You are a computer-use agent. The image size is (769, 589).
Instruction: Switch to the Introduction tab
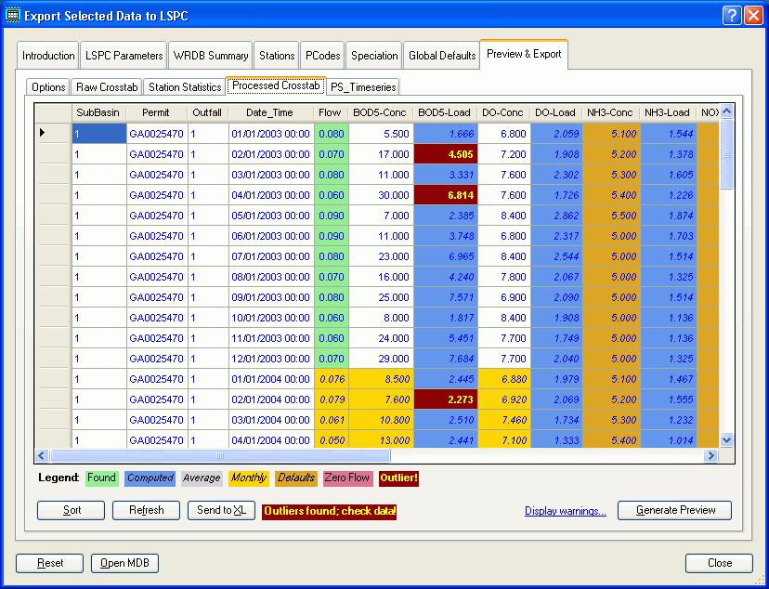click(47, 54)
